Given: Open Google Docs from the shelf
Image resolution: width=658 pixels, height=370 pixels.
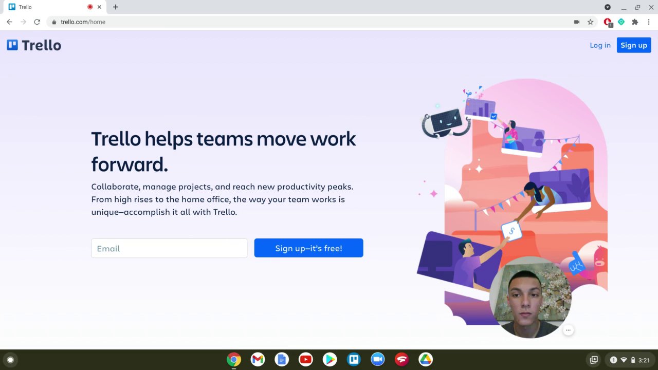Looking at the screenshot, I should coord(282,360).
